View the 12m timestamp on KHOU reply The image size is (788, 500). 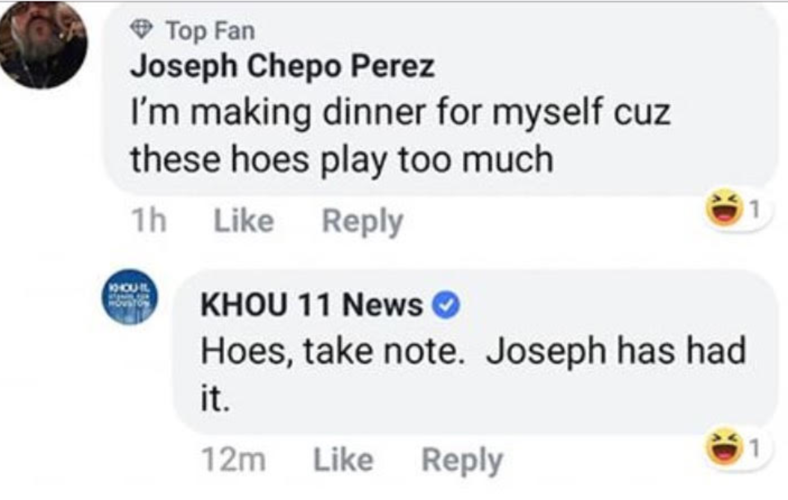tap(234, 460)
